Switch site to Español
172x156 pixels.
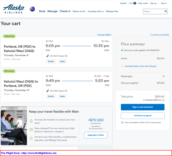pyautogui.click(x=123, y=3)
